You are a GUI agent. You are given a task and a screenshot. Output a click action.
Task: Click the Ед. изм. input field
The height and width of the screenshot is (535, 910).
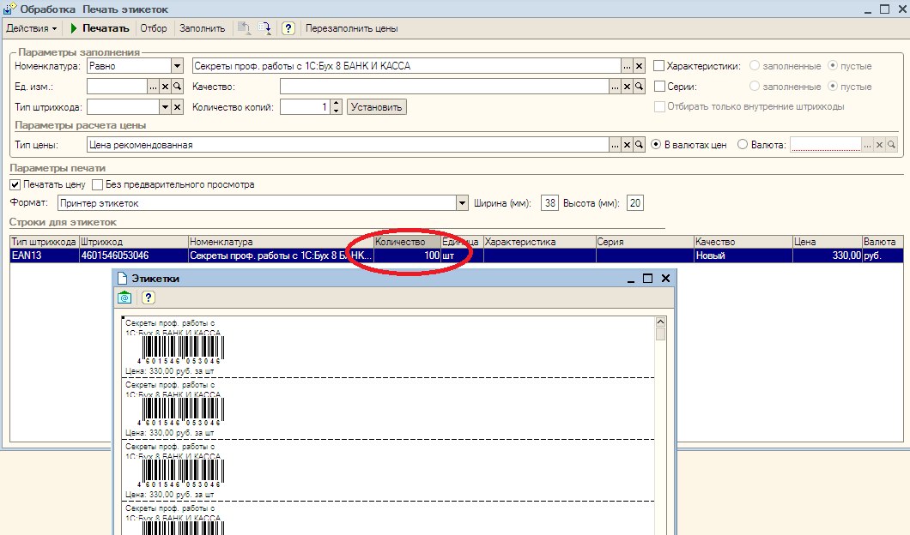[118, 87]
